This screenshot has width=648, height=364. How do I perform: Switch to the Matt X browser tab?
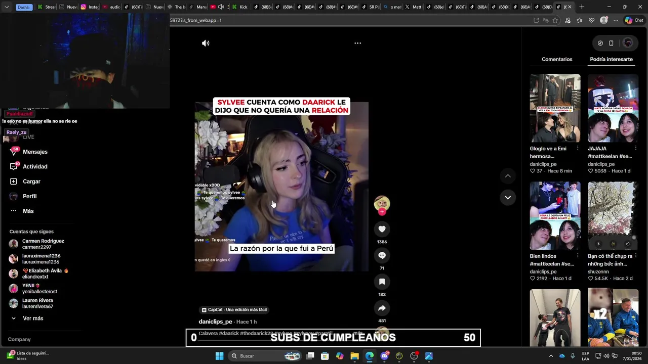(x=413, y=7)
